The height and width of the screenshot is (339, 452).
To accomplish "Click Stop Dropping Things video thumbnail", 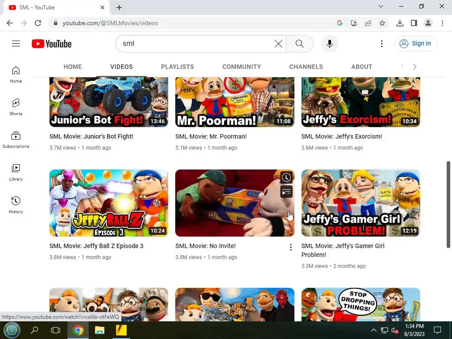I will click(x=361, y=305).
